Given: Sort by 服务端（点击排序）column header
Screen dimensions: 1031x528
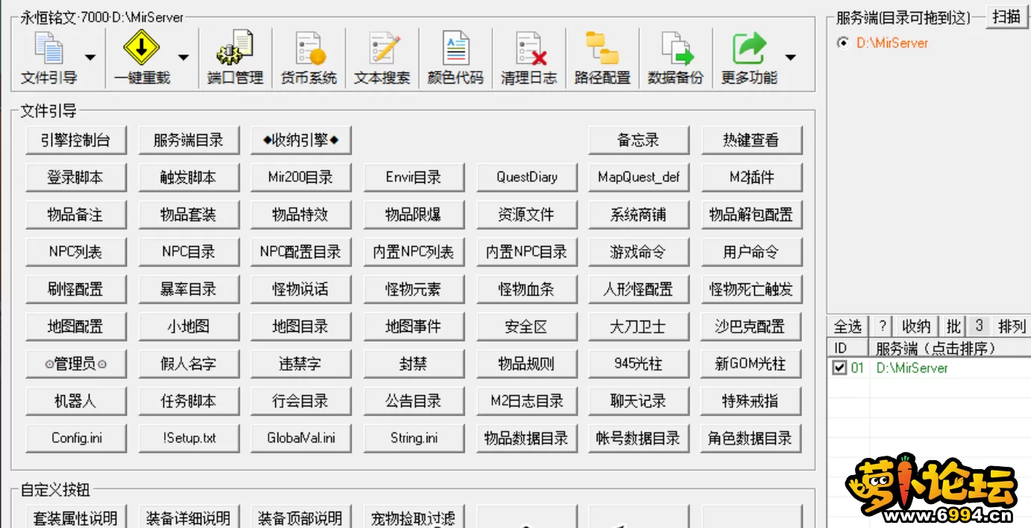Looking at the screenshot, I should coord(950,348).
